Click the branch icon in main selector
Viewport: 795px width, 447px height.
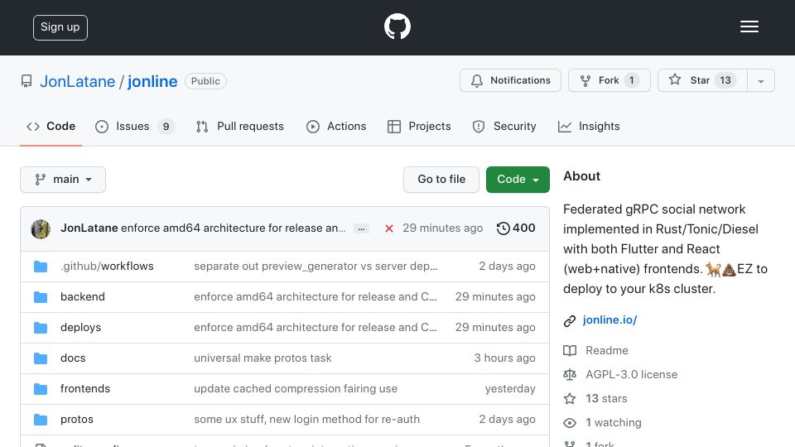pos(40,180)
